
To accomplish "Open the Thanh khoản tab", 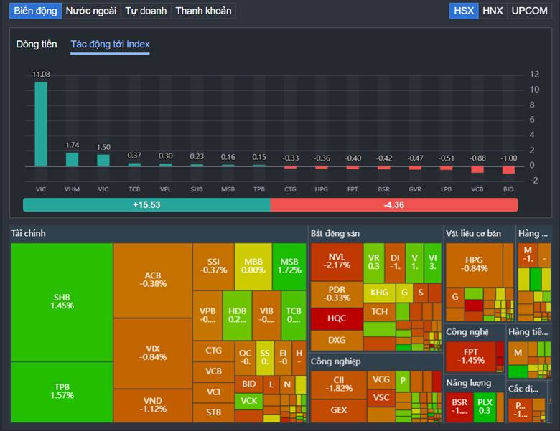I will pos(203,11).
